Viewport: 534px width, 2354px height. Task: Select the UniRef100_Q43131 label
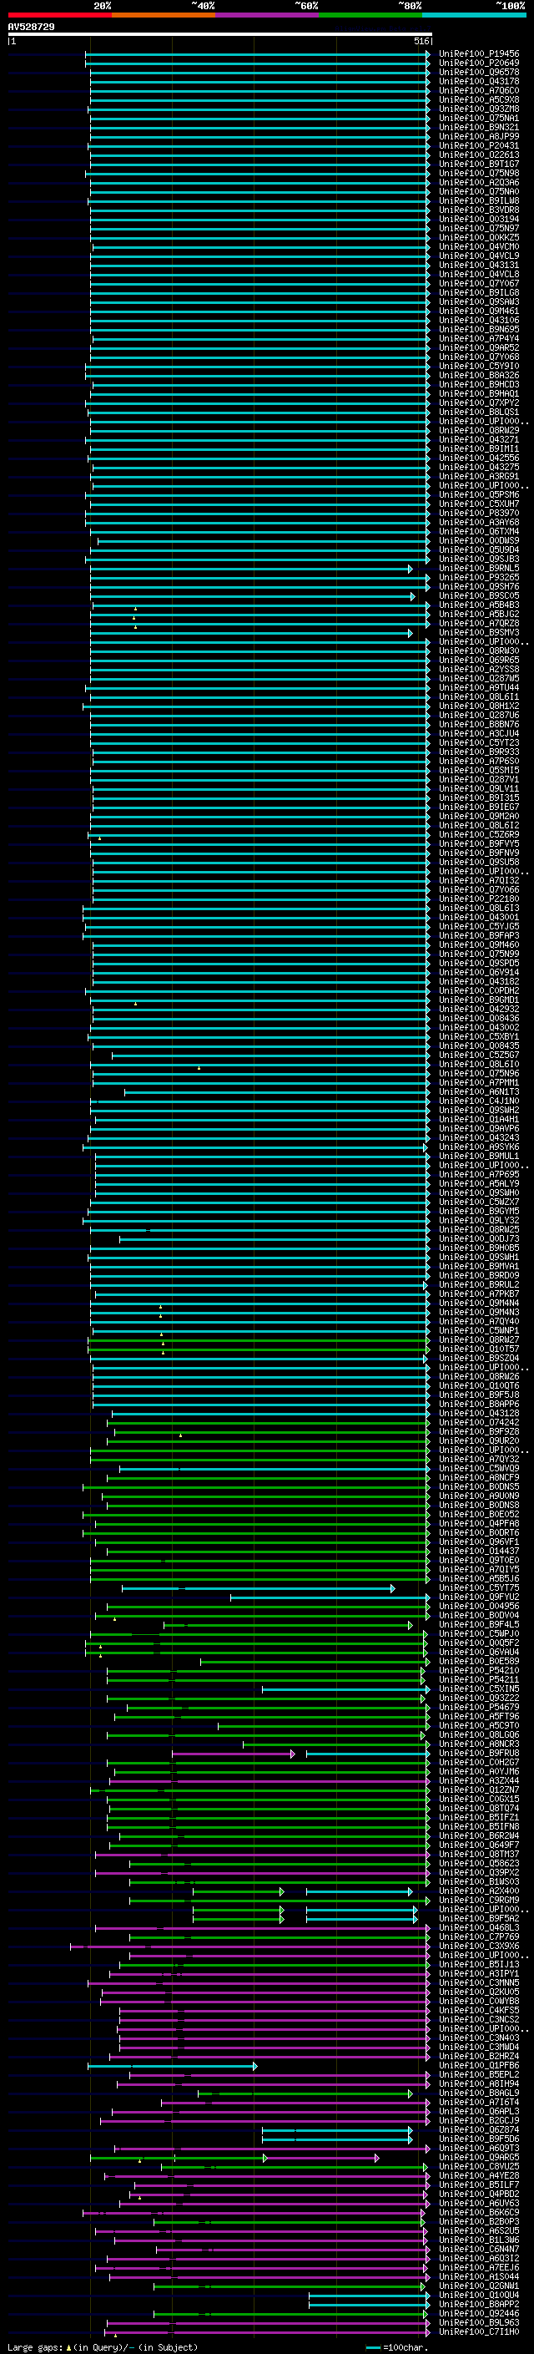[x=478, y=265]
